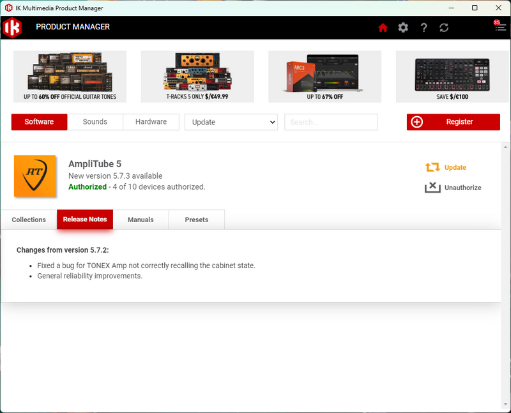Screen dimensions: 511x413
Task: Open the 60% off Official Guitar Tones banner
Action: (70, 77)
